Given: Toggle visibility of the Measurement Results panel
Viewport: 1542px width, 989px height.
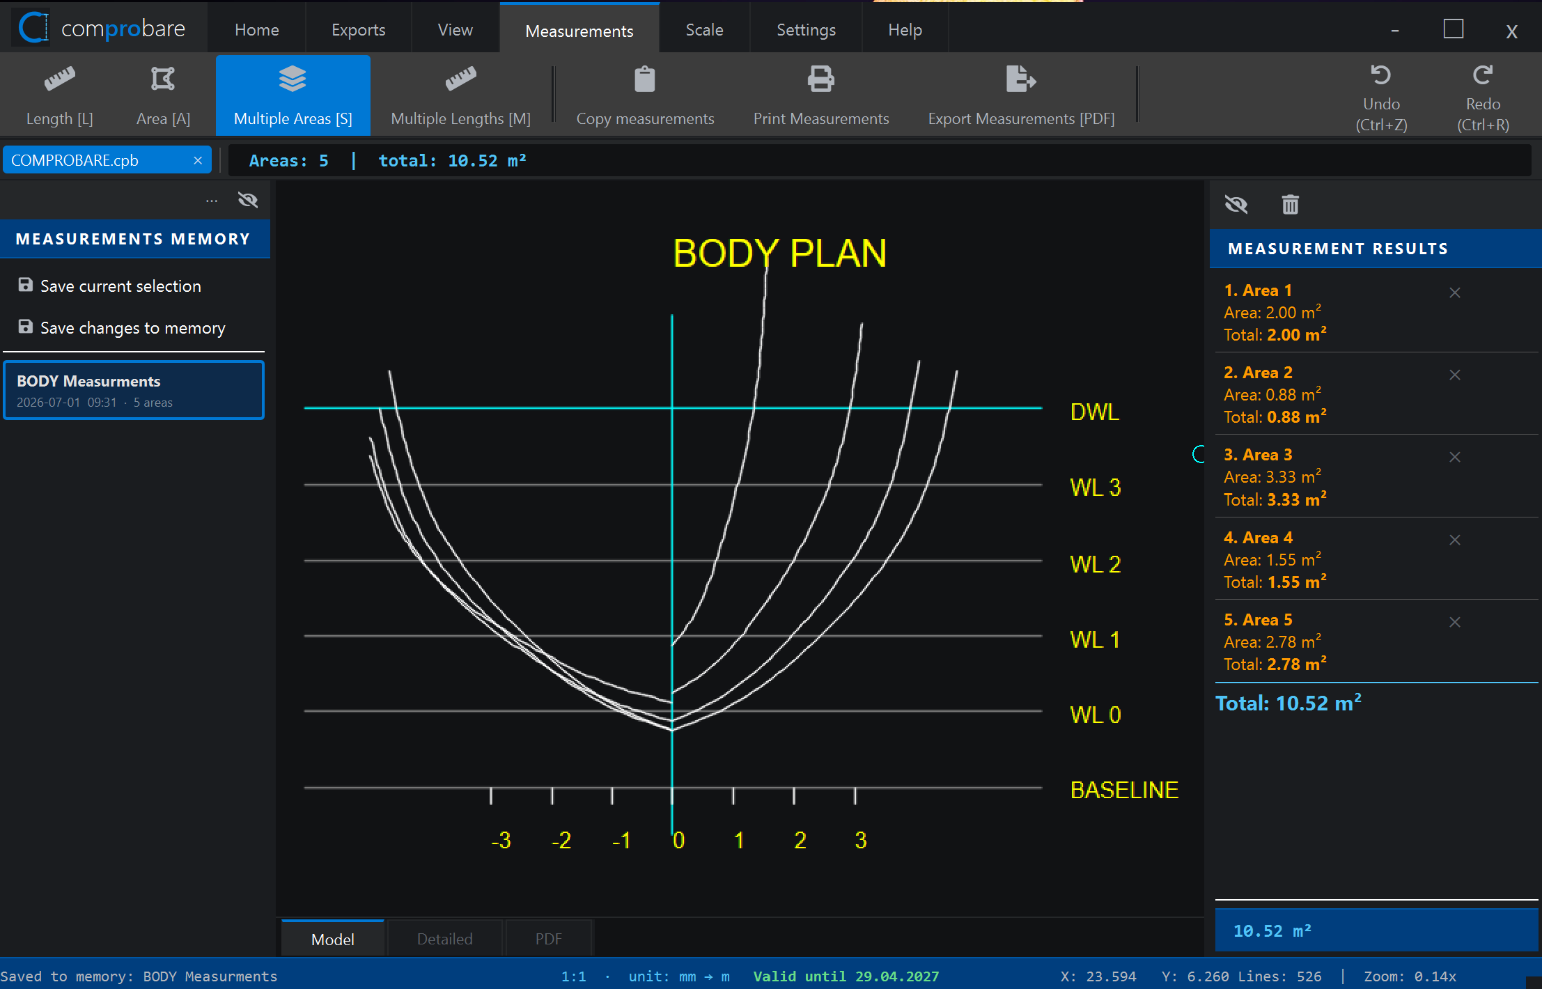Looking at the screenshot, I should [1236, 205].
